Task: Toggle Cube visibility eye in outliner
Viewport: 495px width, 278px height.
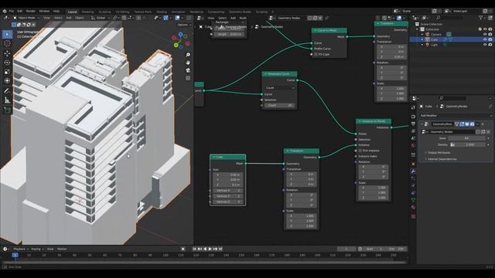Action: click(485, 39)
